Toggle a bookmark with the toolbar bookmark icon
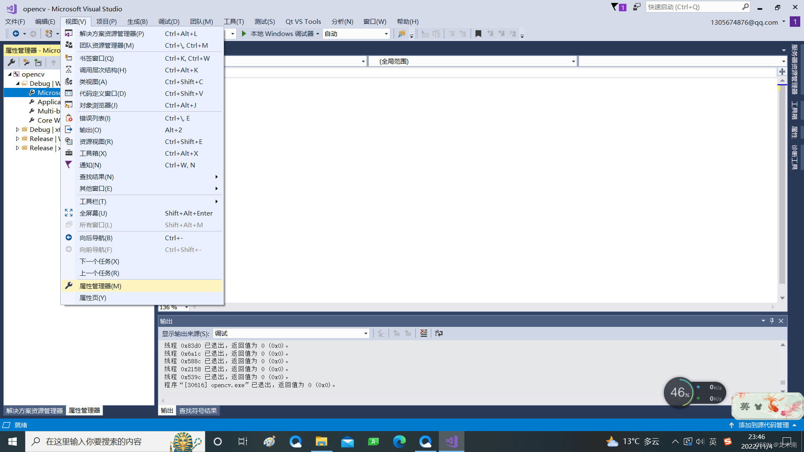 tap(479, 33)
